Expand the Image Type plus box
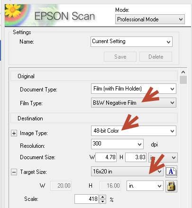Image resolution: width=192 pixels, height=208 pixels. (x=14, y=133)
